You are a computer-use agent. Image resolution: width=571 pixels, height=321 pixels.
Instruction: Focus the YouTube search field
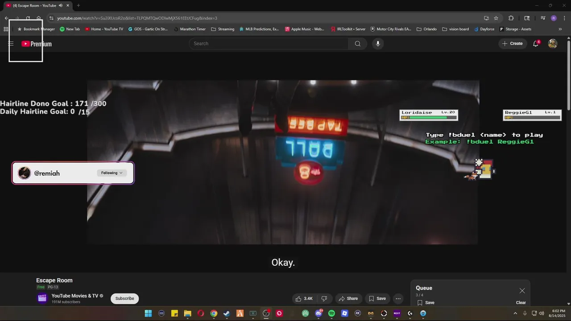tap(269, 44)
